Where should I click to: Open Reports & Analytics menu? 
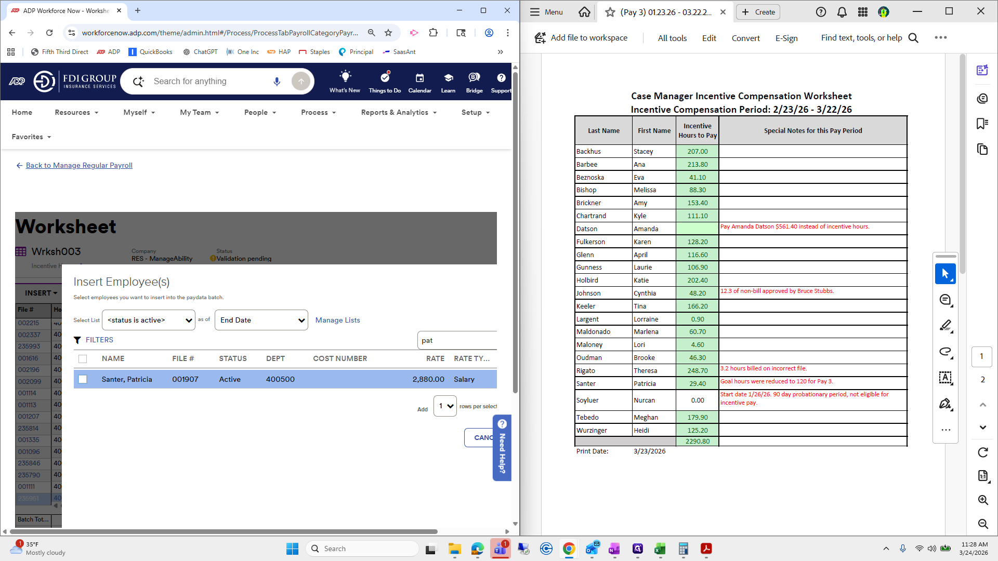pyautogui.click(x=399, y=112)
